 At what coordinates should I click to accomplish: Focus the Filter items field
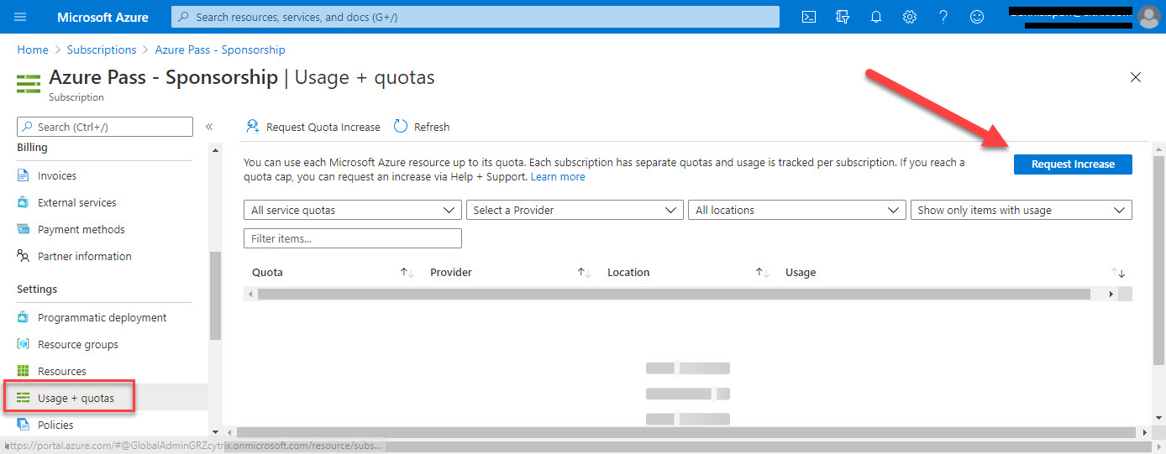353,238
